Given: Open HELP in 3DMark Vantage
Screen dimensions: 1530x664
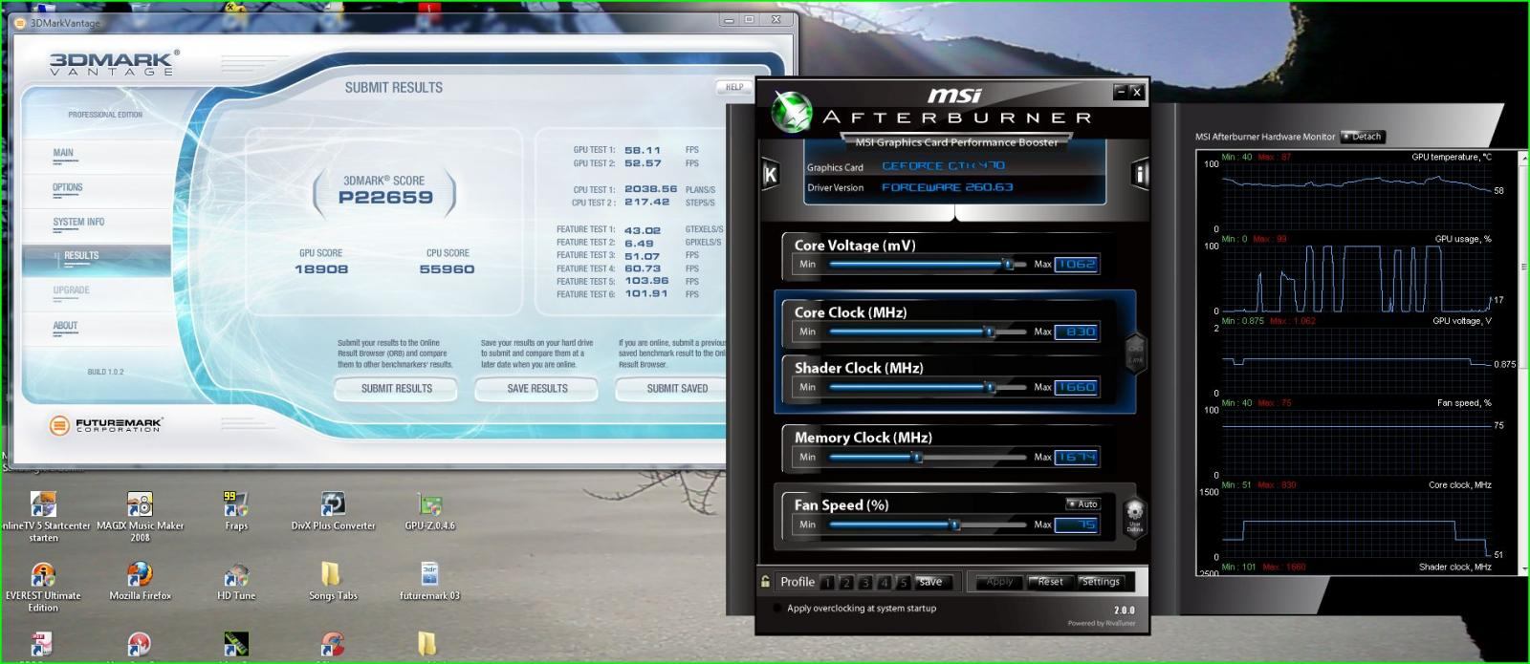Looking at the screenshot, I should [x=733, y=87].
